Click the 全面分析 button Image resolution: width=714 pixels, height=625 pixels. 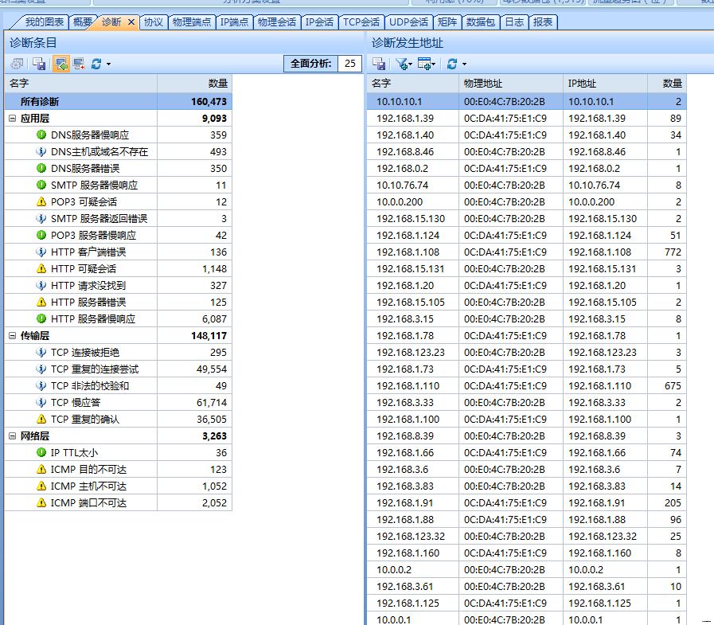click(310, 64)
